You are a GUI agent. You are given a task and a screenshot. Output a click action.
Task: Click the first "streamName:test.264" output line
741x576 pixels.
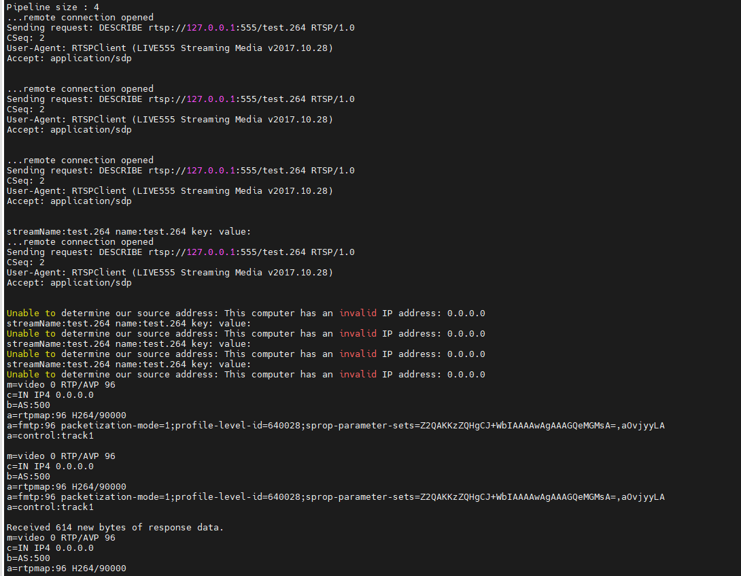(129, 232)
